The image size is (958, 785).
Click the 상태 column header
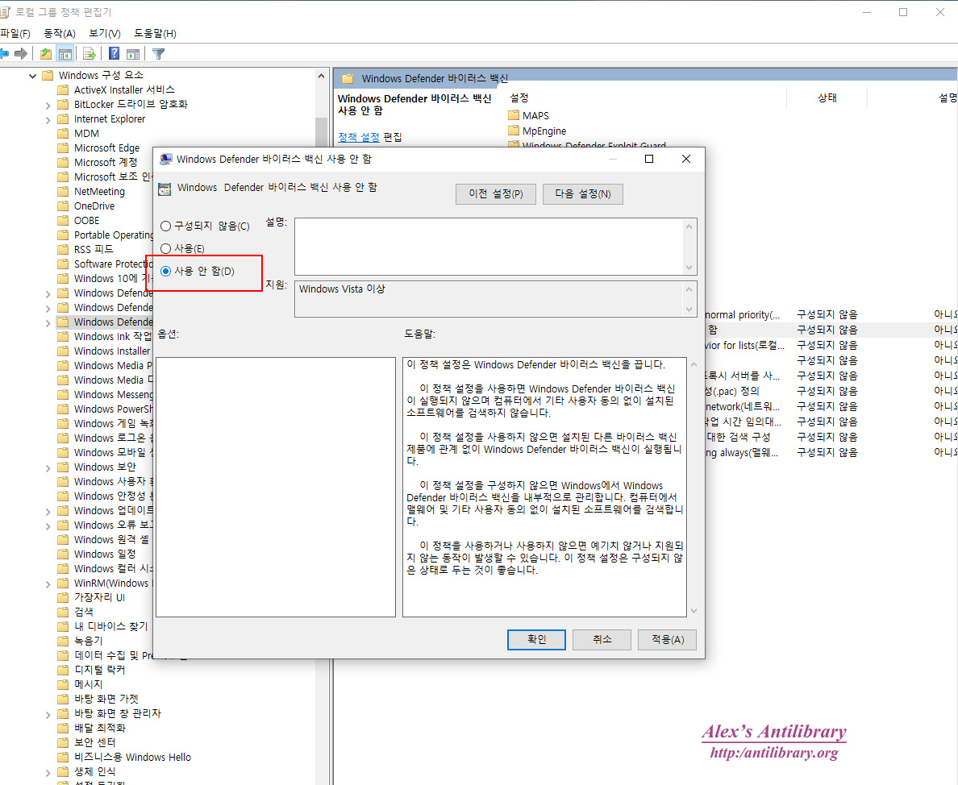827,98
